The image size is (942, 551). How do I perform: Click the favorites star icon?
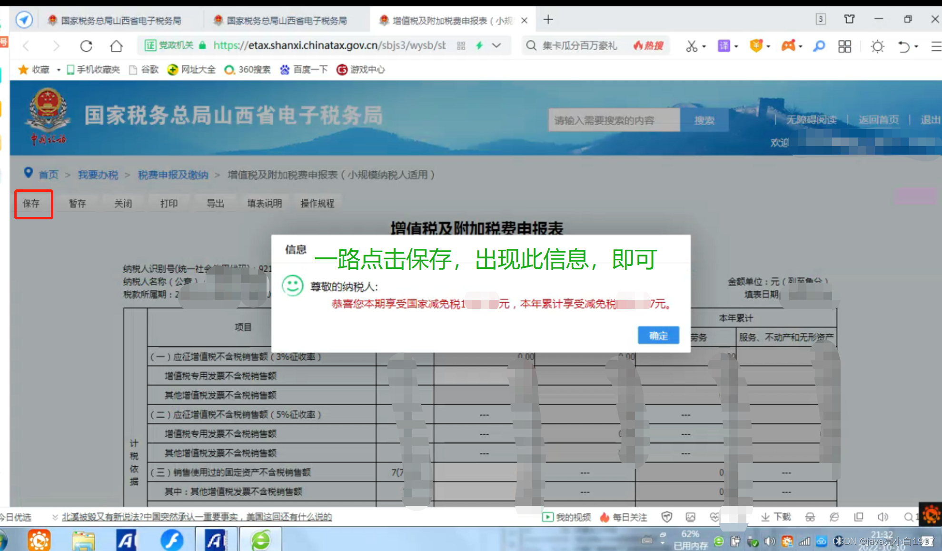pyautogui.click(x=23, y=70)
